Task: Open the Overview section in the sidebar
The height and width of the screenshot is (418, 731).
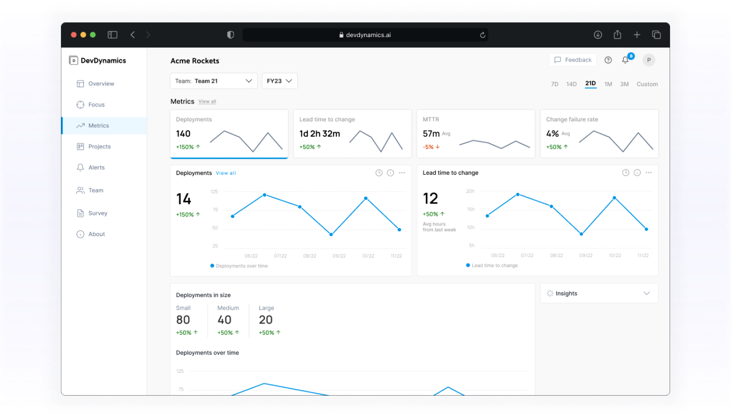Action: point(101,83)
